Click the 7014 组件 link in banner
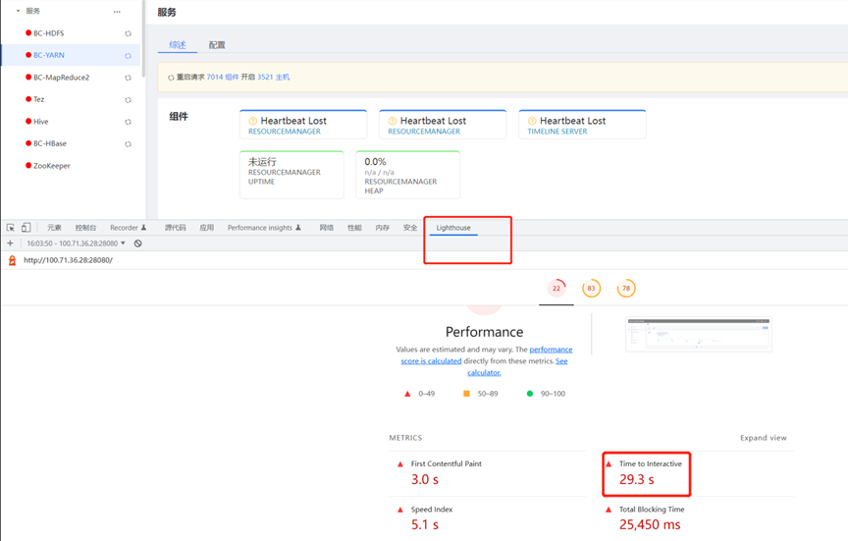The width and height of the screenshot is (848, 541). click(x=222, y=78)
